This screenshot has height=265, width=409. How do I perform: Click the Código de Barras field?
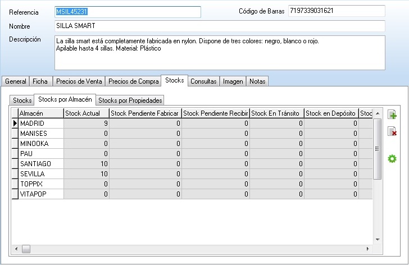(336, 11)
